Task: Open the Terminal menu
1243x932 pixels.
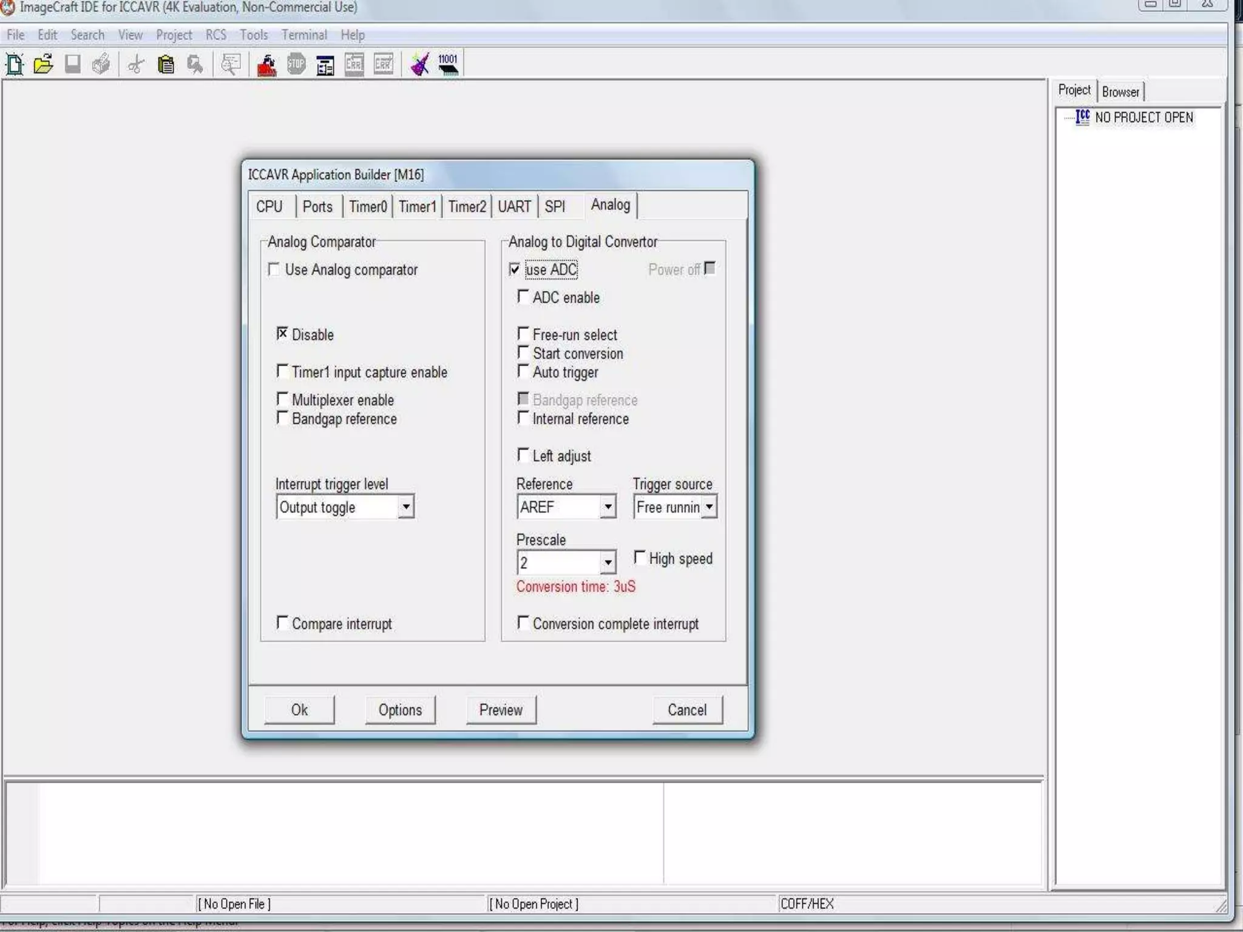Action: click(x=304, y=35)
